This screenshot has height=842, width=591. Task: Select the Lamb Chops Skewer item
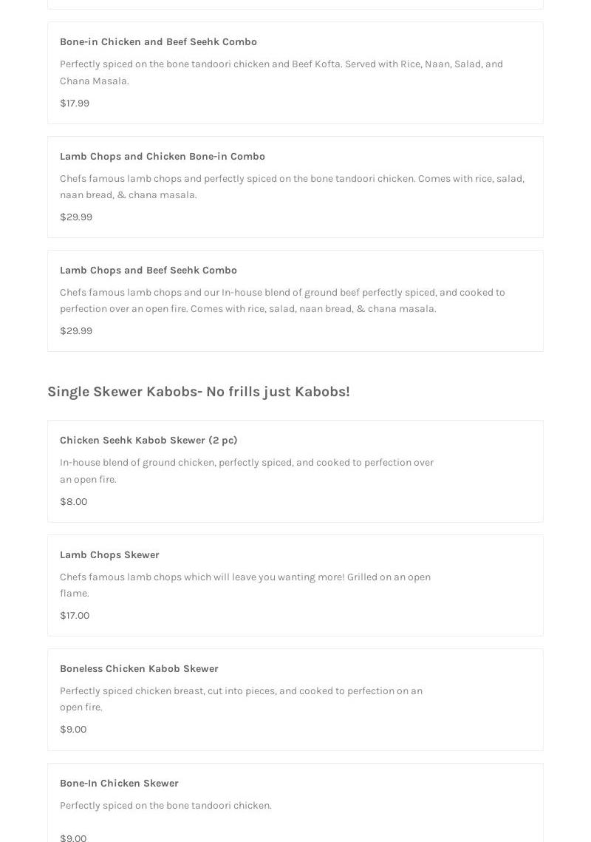click(x=295, y=585)
